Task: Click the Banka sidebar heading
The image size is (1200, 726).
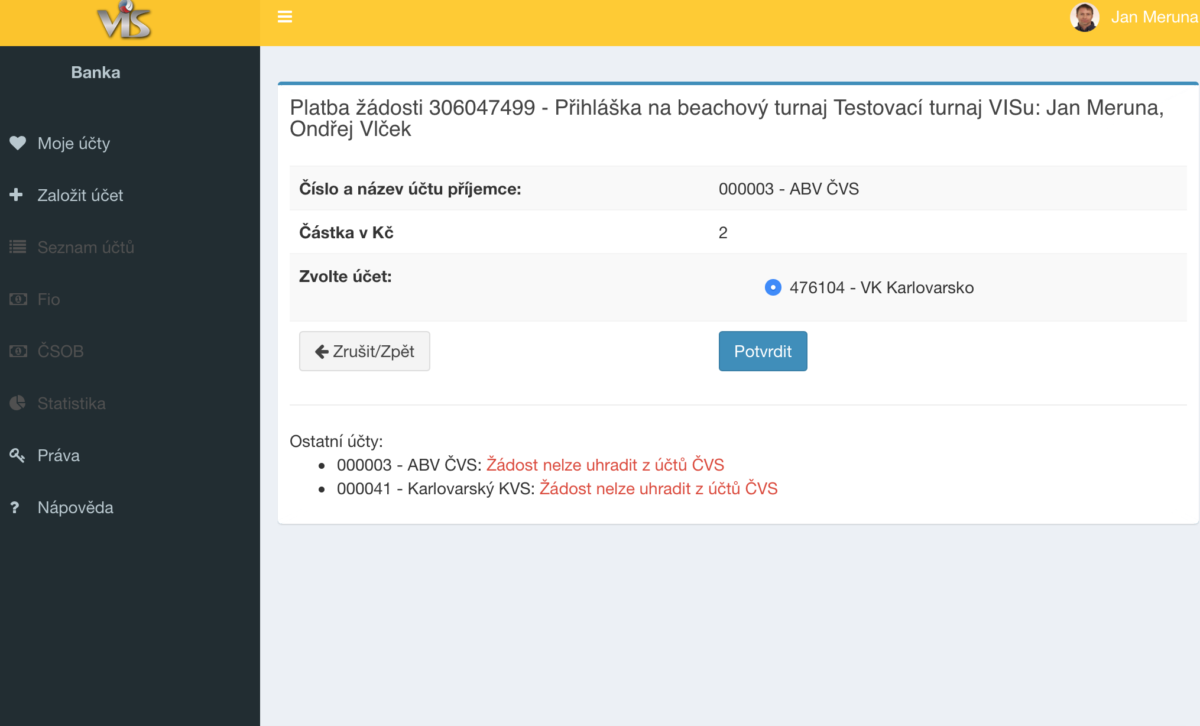Action: pyautogui.click(x=96, y=72)
